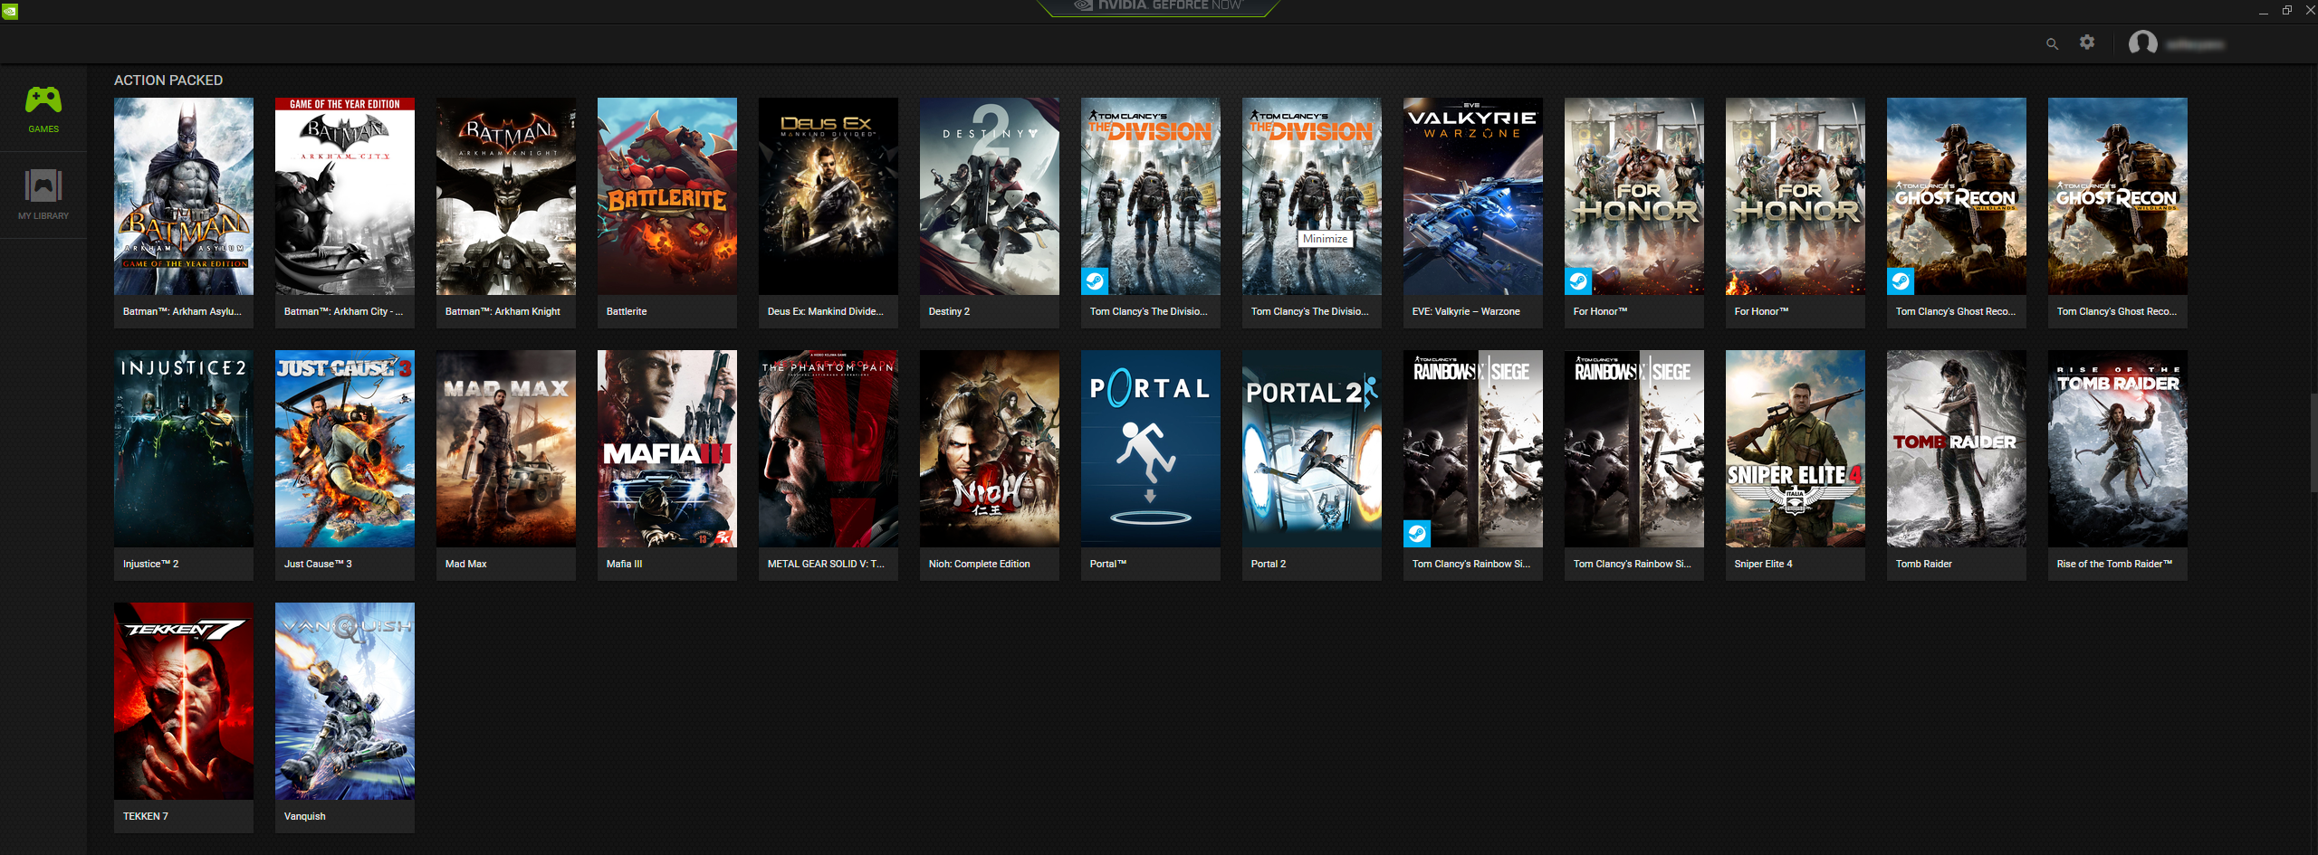
Task: Click Steam badge on For Honor cover
Action: (x=1578, y=281)
